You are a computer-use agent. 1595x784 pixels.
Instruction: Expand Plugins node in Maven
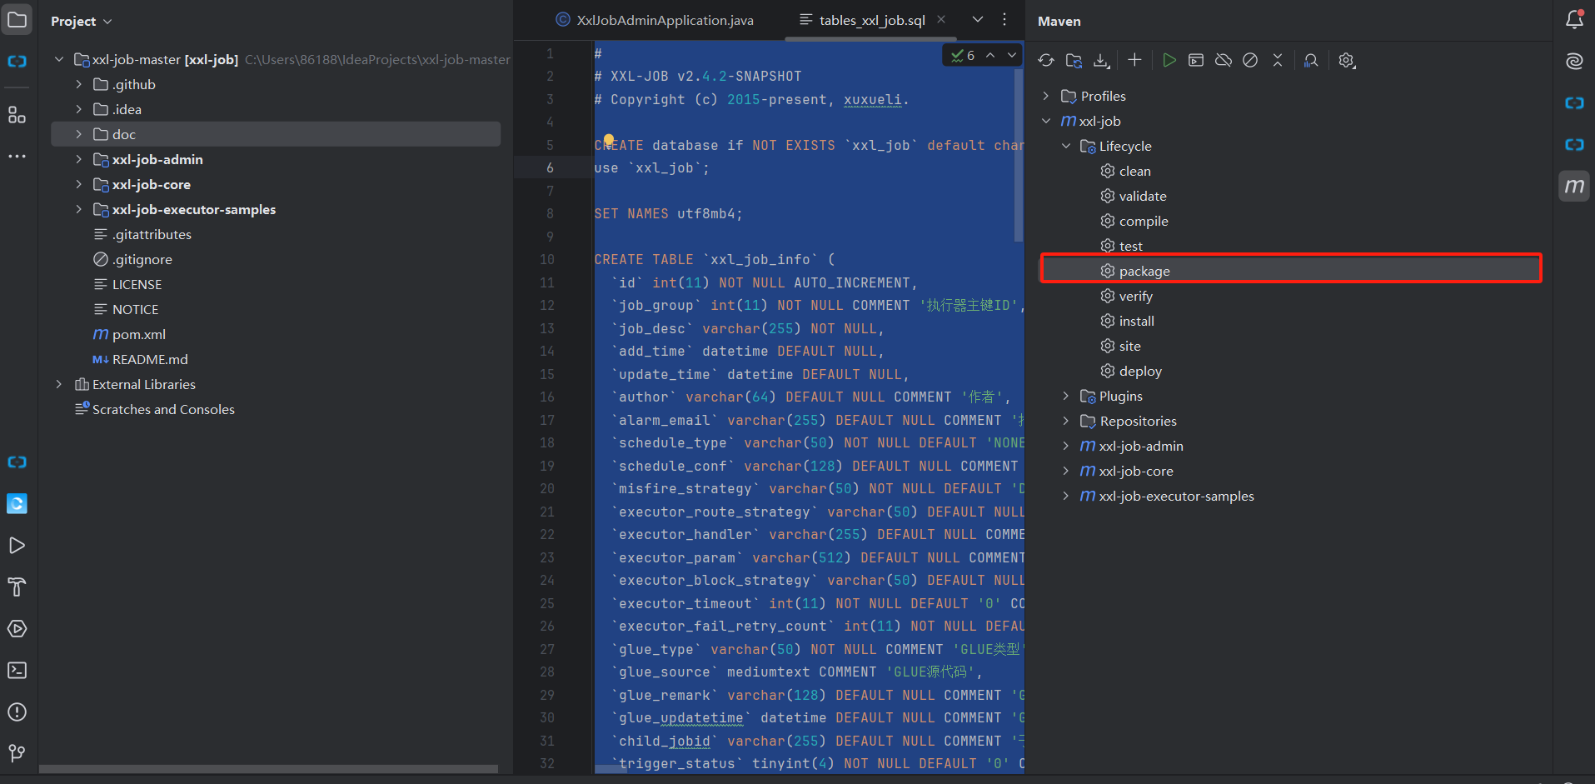(x=1066, y=396)
